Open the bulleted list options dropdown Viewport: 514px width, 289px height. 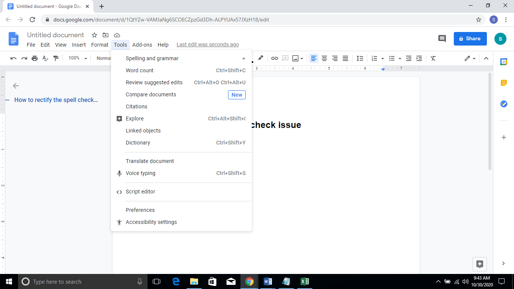click(400, 58)
